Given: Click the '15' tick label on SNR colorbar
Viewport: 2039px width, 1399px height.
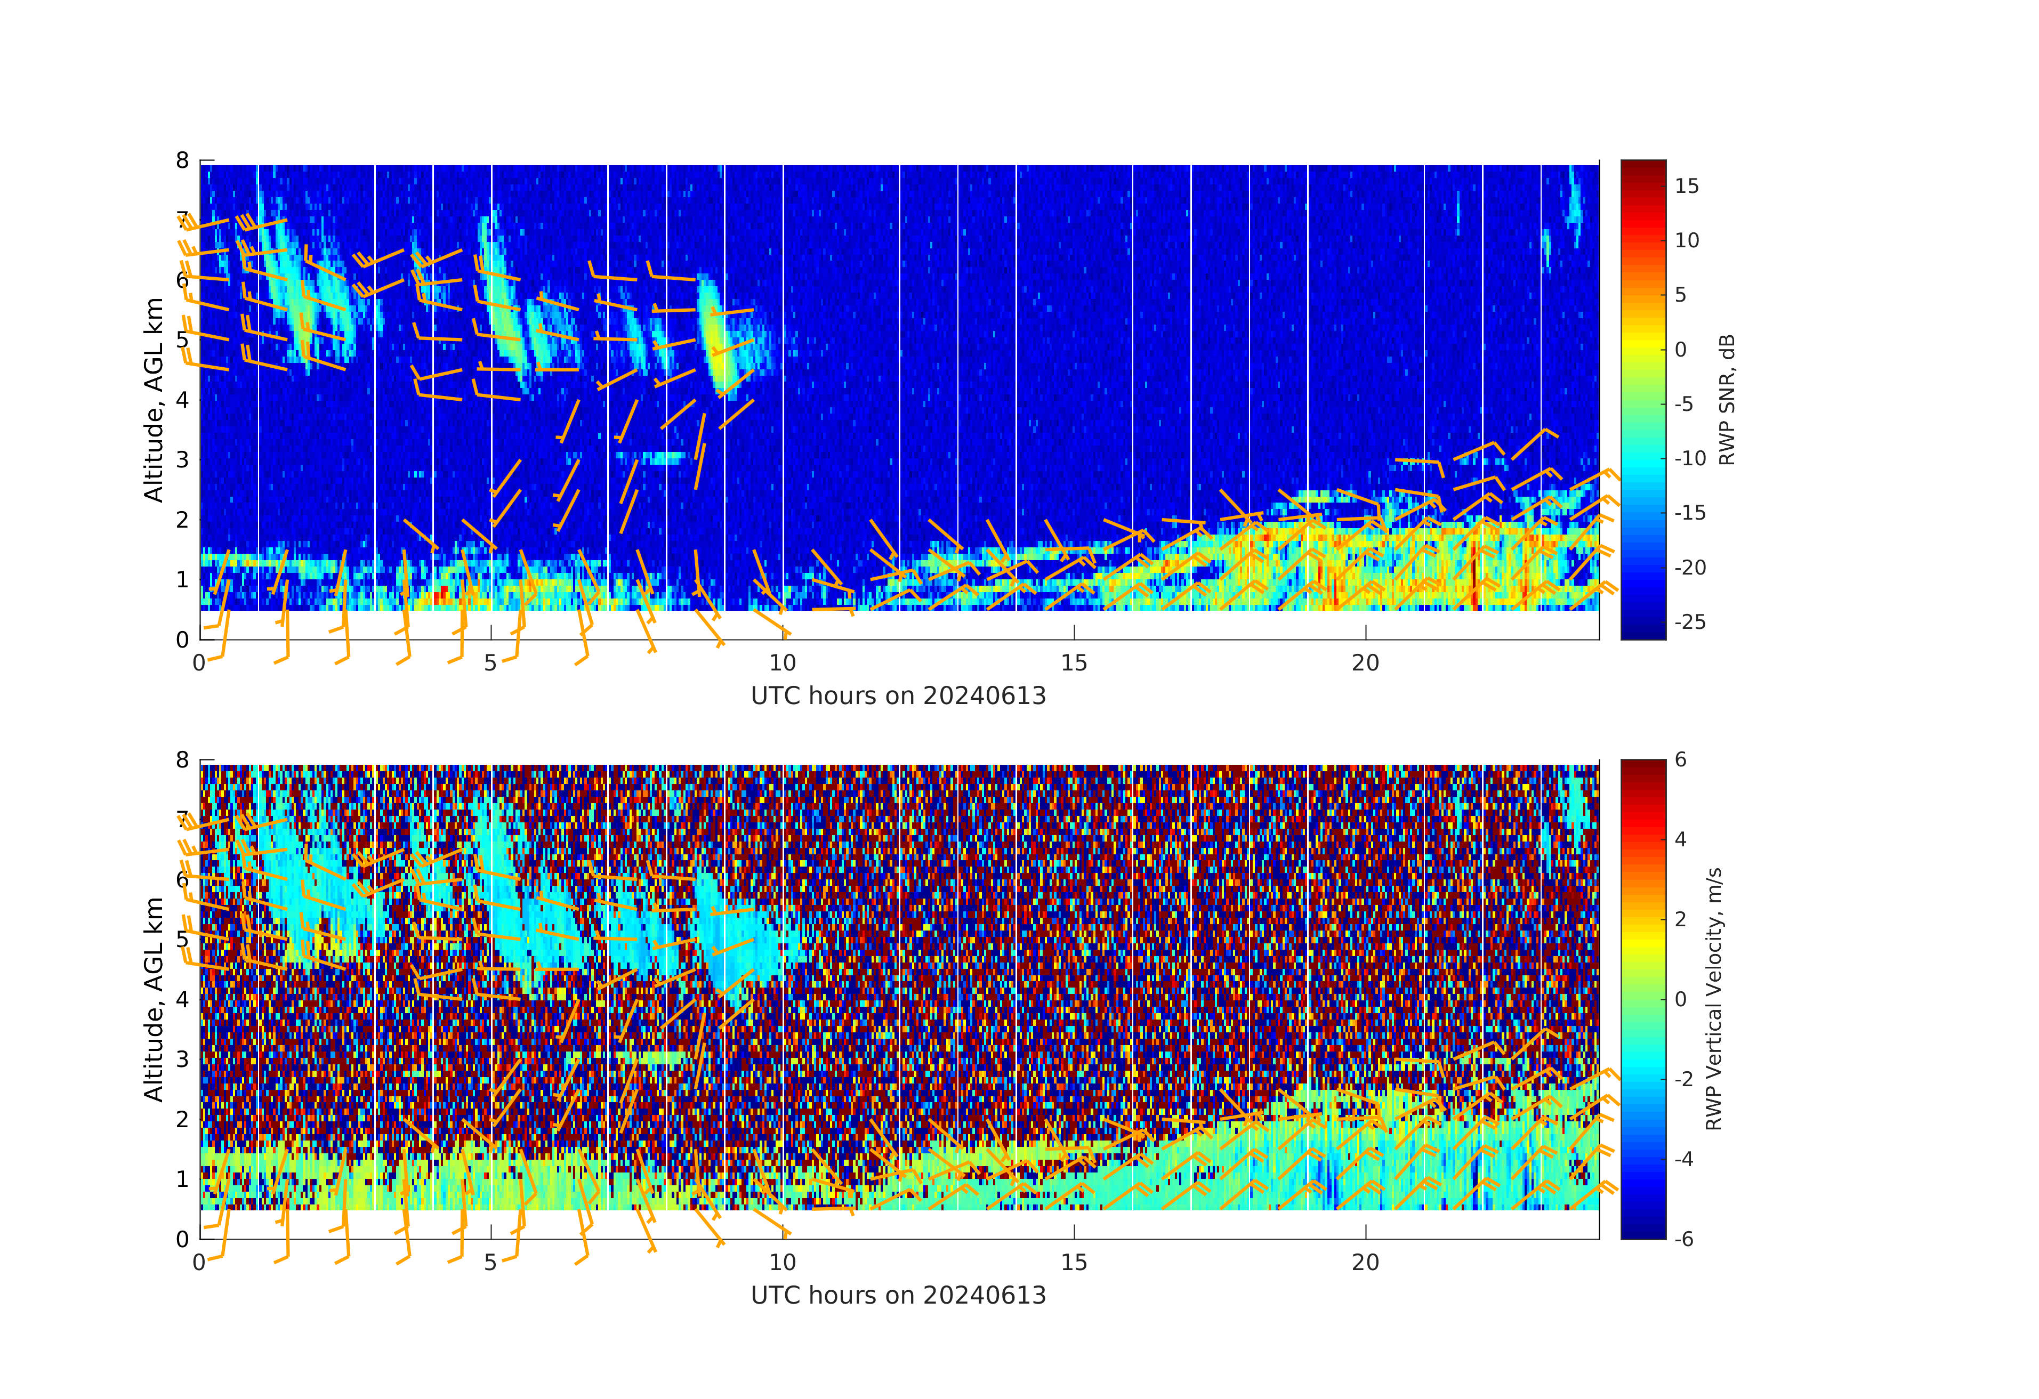Looking at the screenshot, I should coord(1686,186).
